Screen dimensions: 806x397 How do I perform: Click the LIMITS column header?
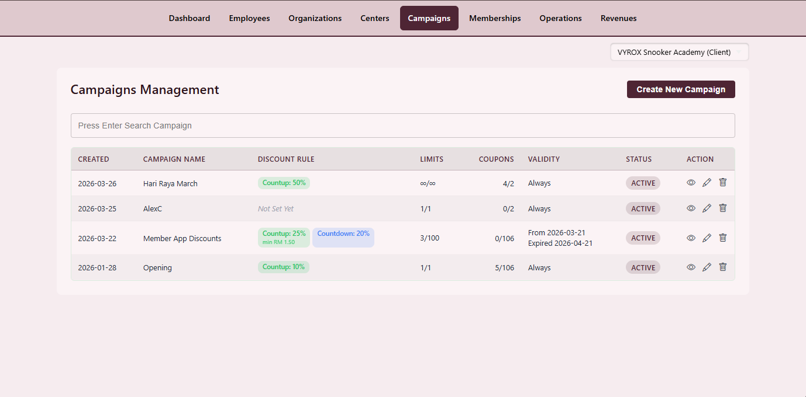[432, 159]
